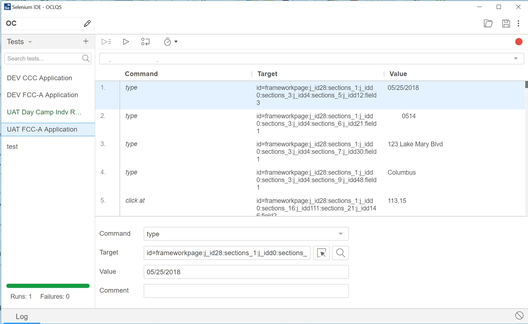This screenshot has height=324, width=528.
Task: Expand the Tests view dropdown
Action: 30,42
